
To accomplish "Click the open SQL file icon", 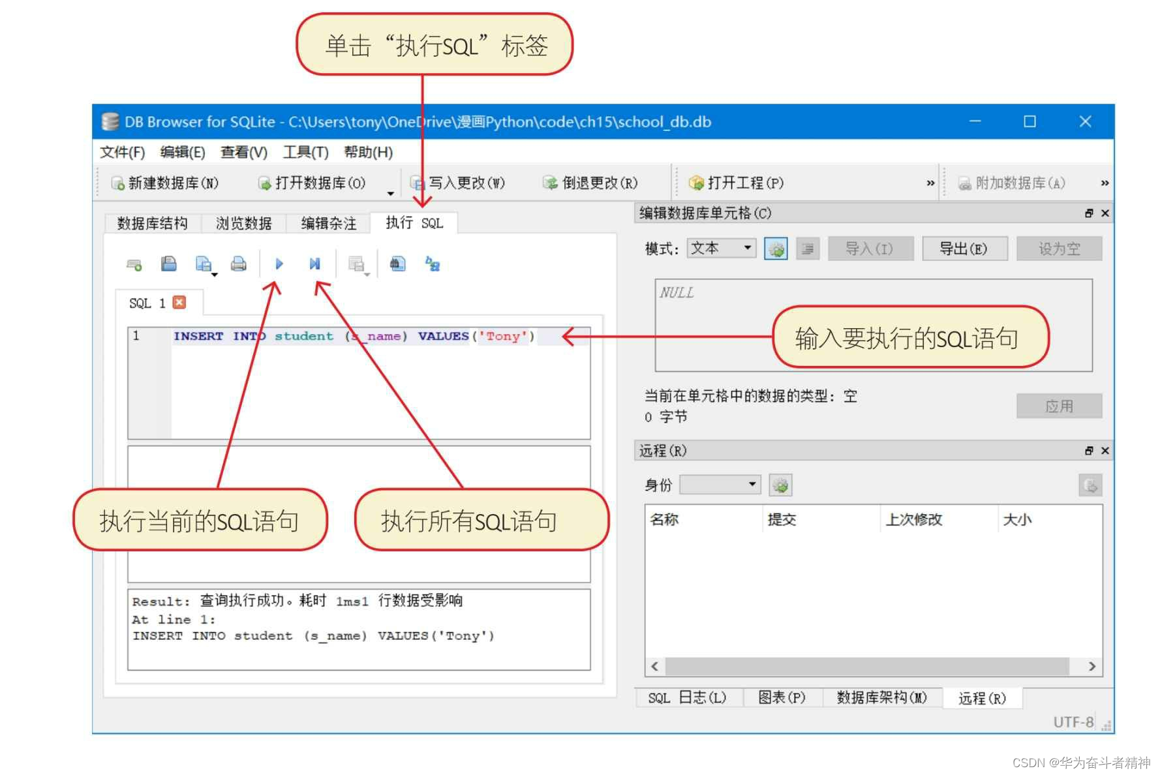I will coord(169,264).
